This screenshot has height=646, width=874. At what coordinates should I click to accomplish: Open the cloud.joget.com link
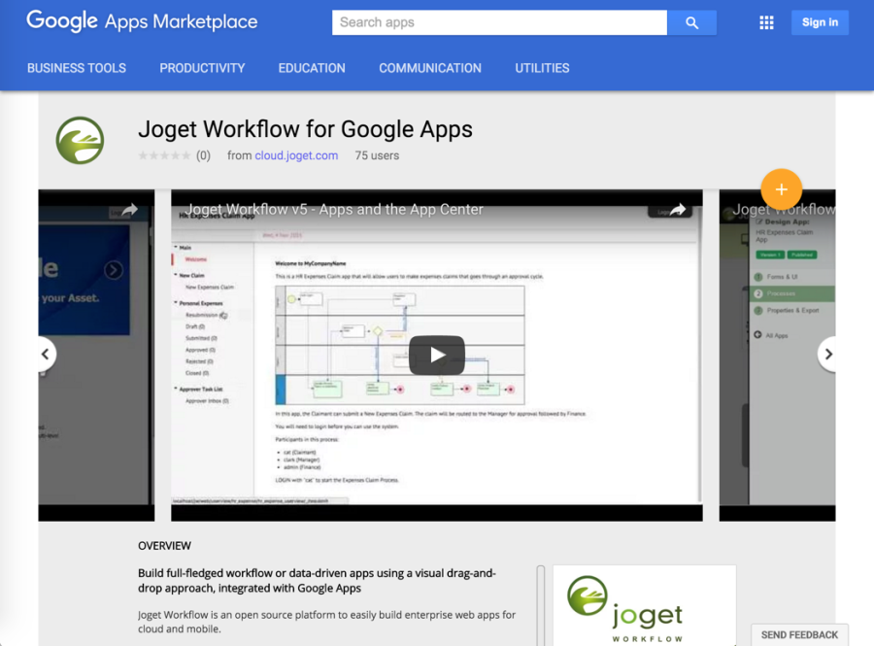click(296, 155)
